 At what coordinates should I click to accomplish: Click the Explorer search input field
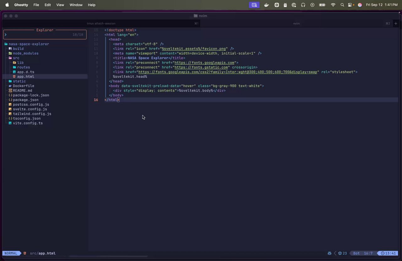(x=38, y=35)
